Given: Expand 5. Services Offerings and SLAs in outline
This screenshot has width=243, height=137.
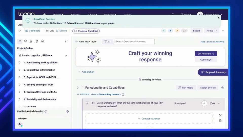Looking at the screenshot, I should tap(20, 92).
